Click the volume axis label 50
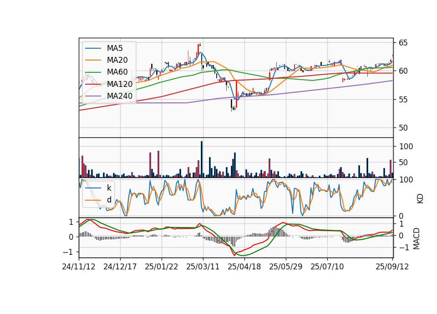 click(x=404, y=162)
